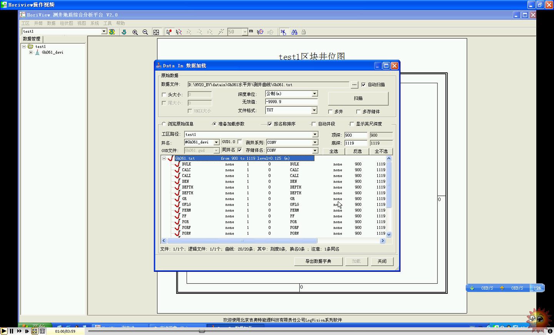Viewport: 554px width, 335px height.
Task: Click the 导出数据字典 button
Action: tap(318, 261)
